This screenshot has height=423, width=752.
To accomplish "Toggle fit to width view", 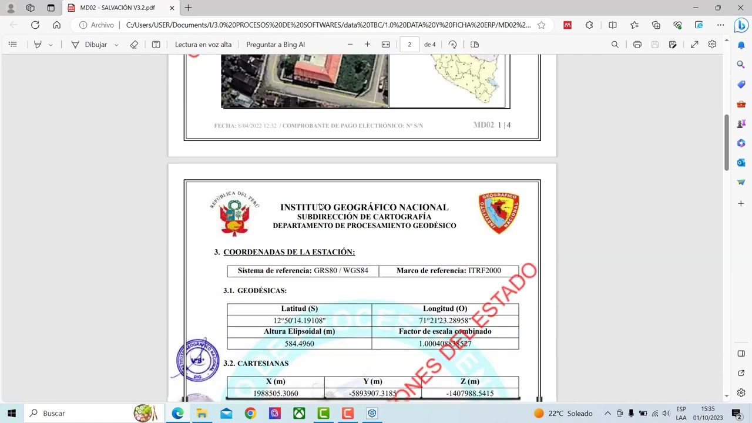I will pyautogui.click(x=386, y=45).
